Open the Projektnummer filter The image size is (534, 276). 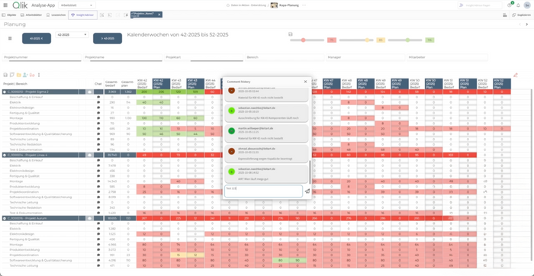click(42, 57)
